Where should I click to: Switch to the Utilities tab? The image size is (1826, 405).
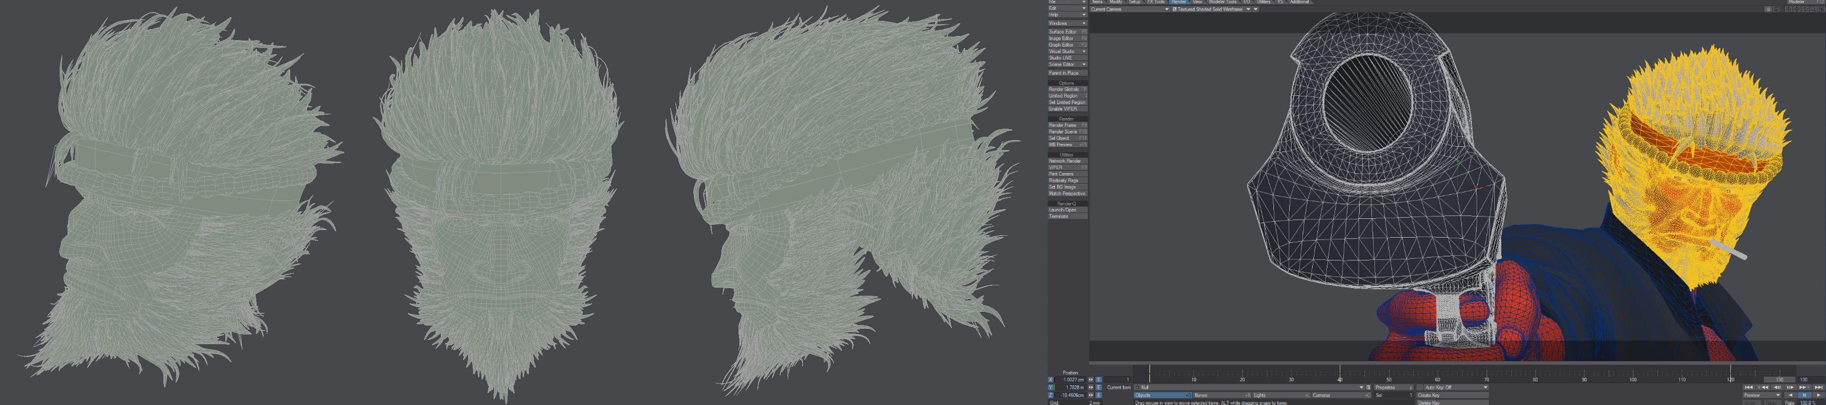tap(1264, 2)
